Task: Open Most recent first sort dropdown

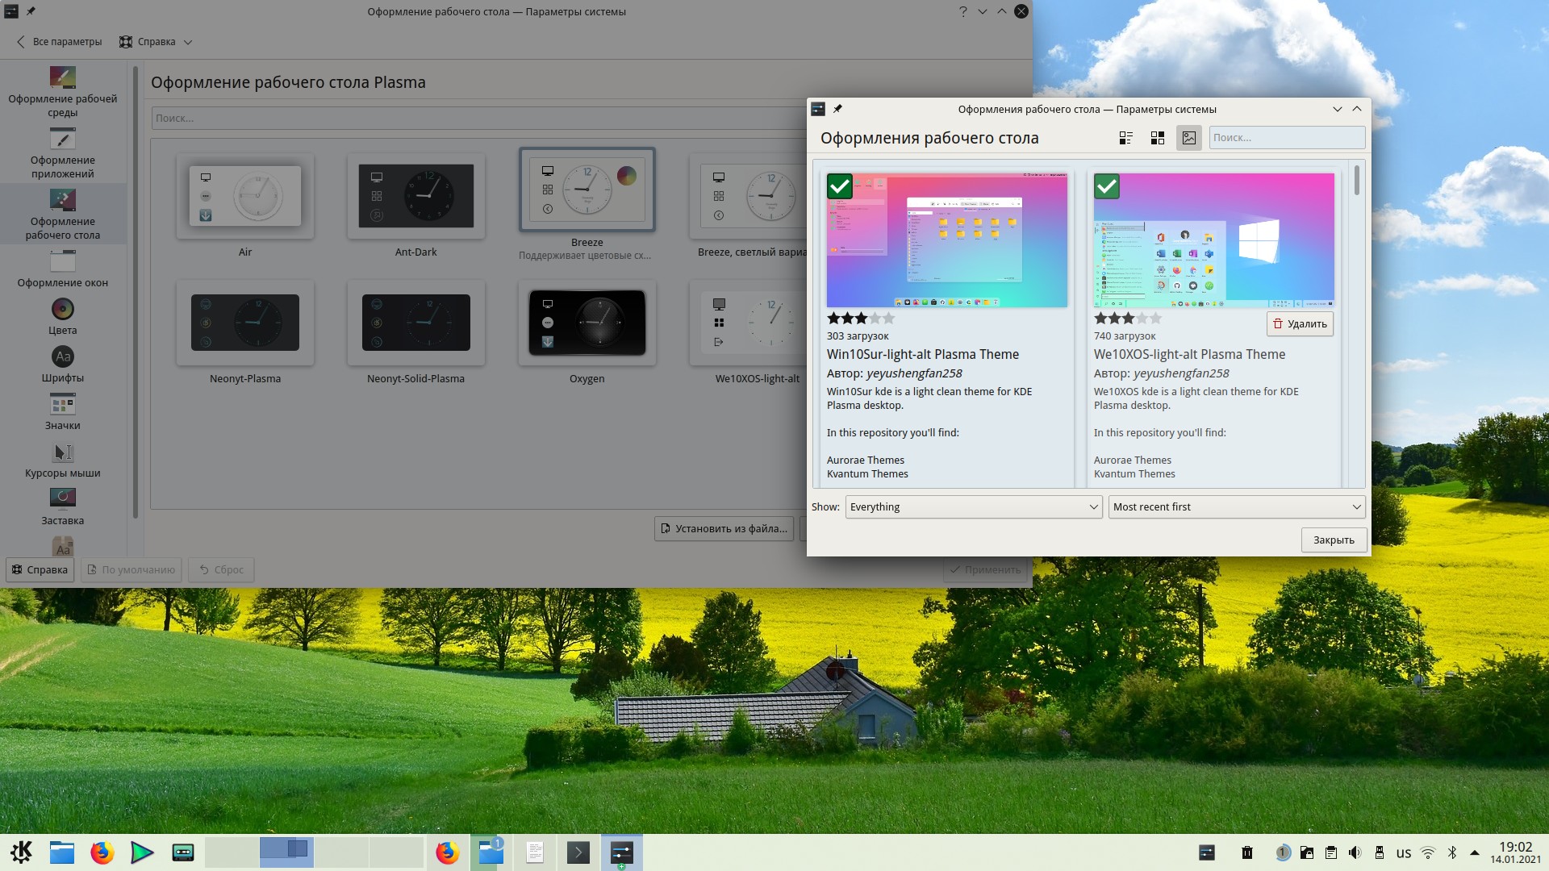Action: tap(1236, 506)
